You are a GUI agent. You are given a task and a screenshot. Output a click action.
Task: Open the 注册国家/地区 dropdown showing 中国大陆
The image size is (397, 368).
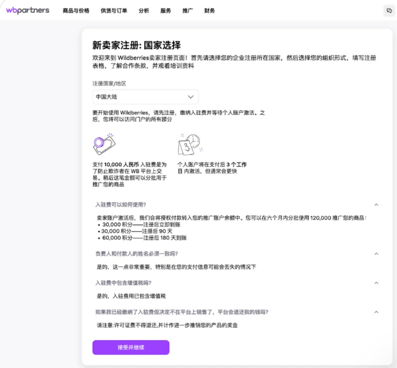[145, 97]
